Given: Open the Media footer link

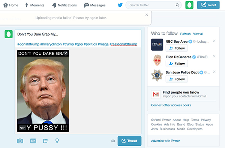Looking at the screenshot, I should pos(181,129).
